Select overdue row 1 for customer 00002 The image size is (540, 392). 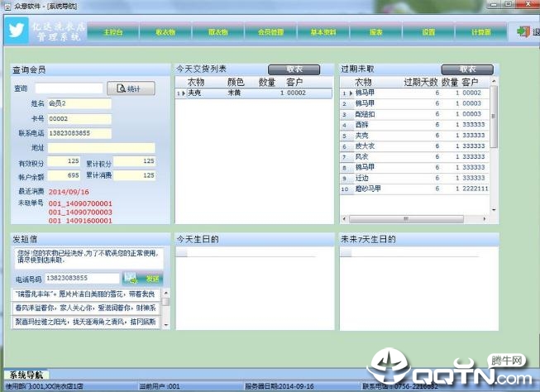[x=414, y=93]
